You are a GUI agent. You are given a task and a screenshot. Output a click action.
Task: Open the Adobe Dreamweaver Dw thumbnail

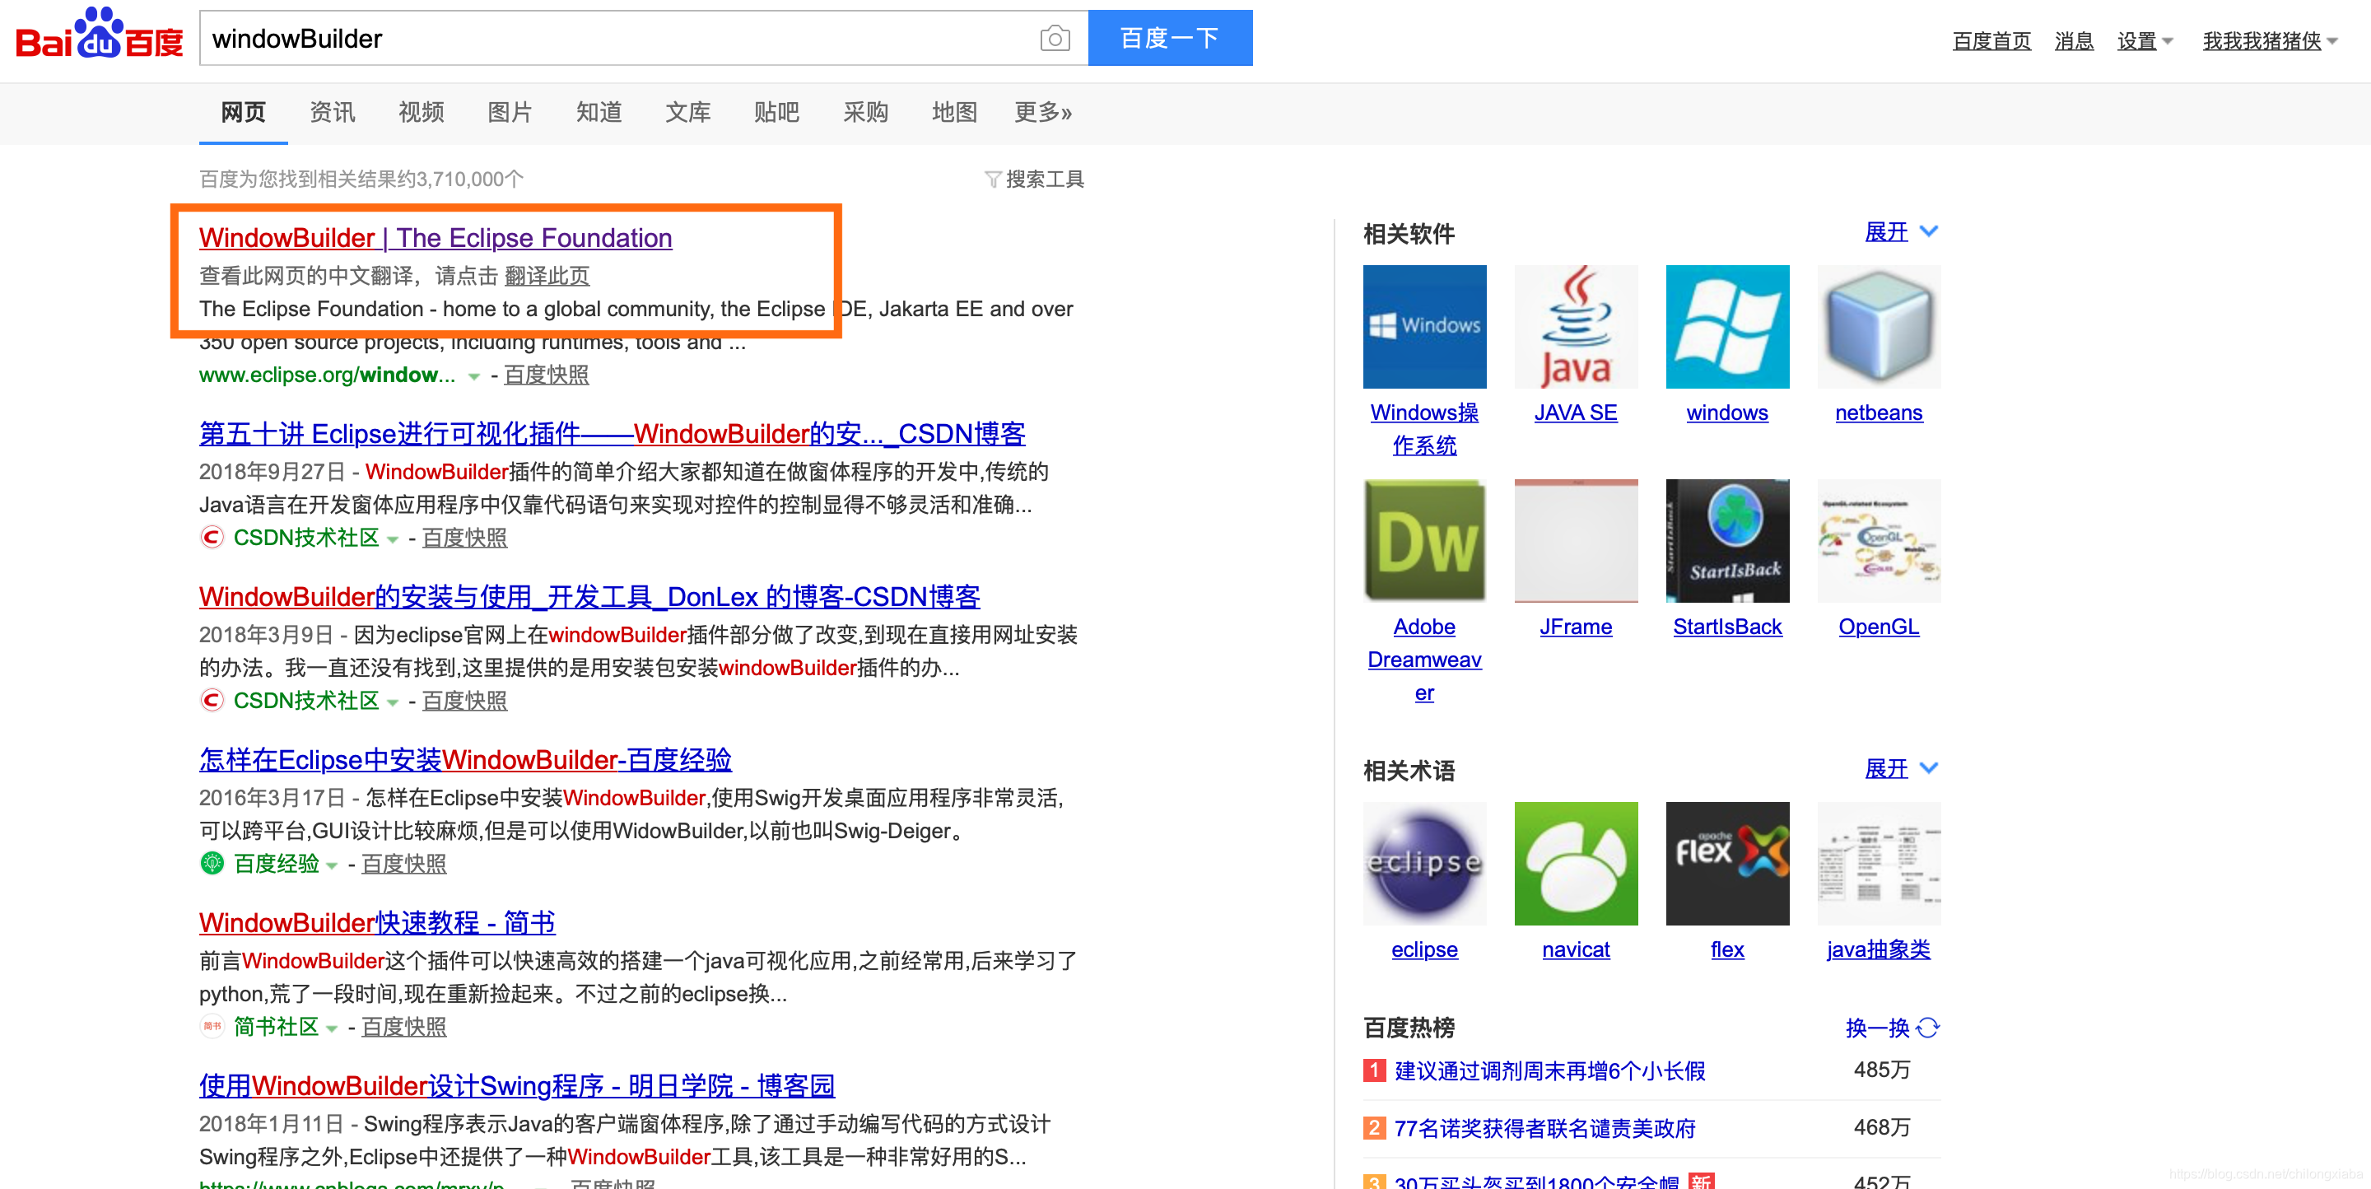[x=1424, y=540]
